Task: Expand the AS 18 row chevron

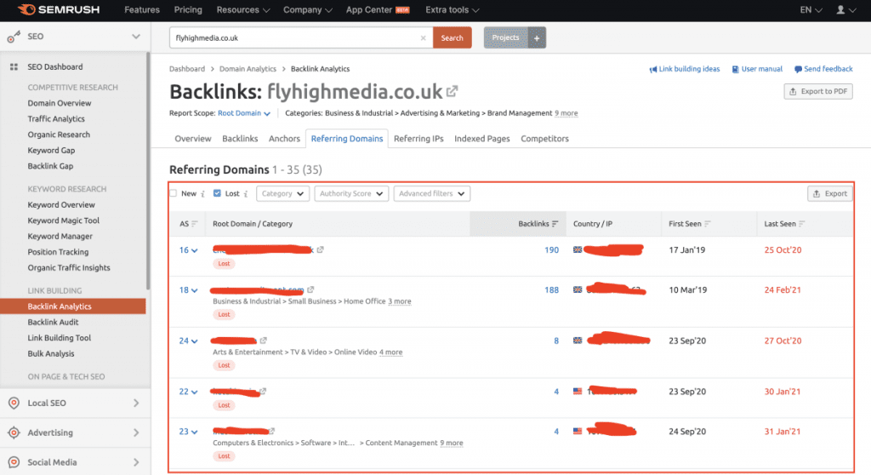Action: point(195,290)
